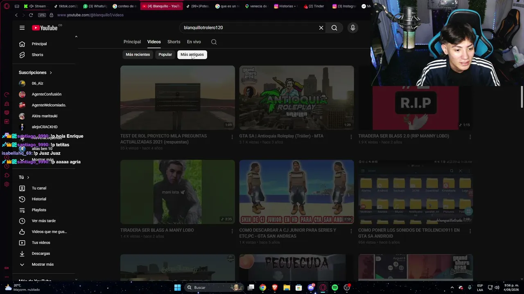Open the Windows Start menu

click(x=177, y=287)
